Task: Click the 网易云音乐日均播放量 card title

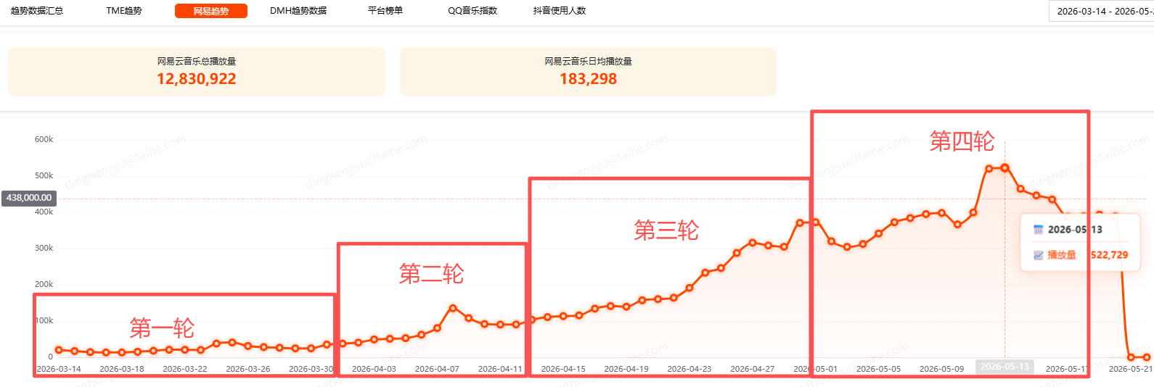Action: [588, 62]
